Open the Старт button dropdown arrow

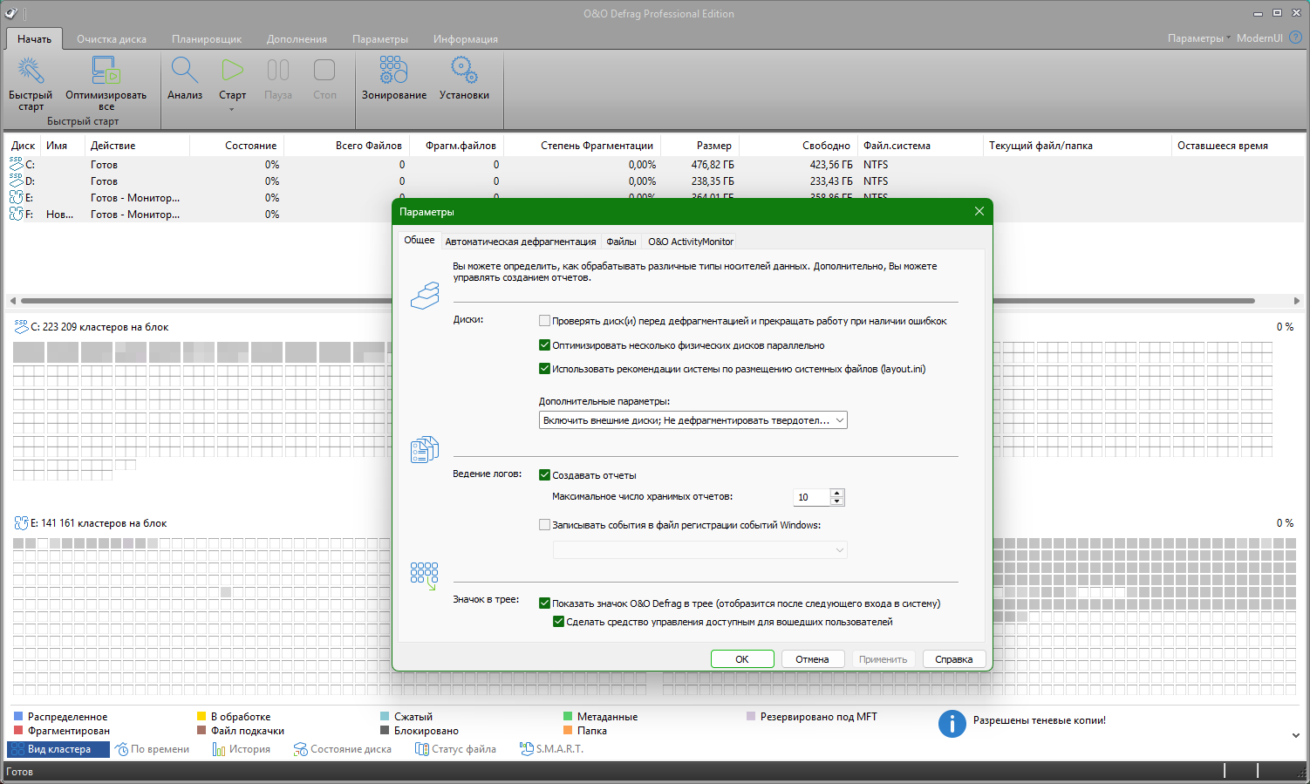coord(232,110)
